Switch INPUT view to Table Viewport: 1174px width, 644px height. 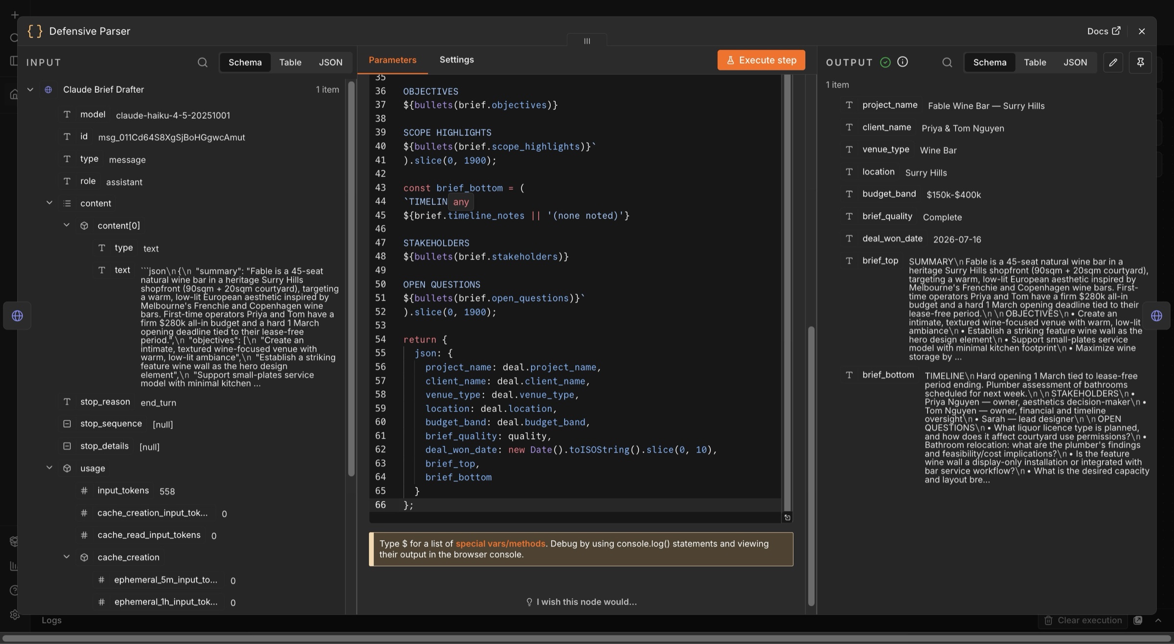pyautogui.click(x=290, y=63)
